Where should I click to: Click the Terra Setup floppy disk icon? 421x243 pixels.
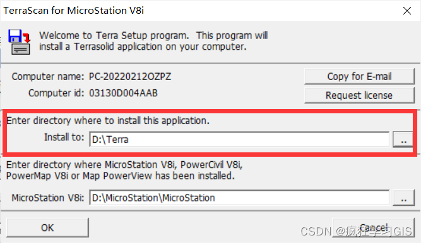(19, 42)
